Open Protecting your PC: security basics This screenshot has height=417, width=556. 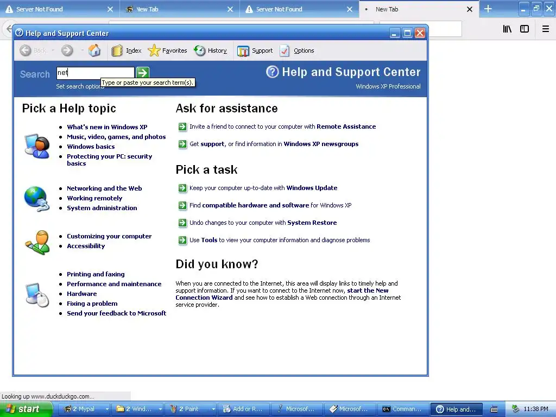tap(110, 160)
